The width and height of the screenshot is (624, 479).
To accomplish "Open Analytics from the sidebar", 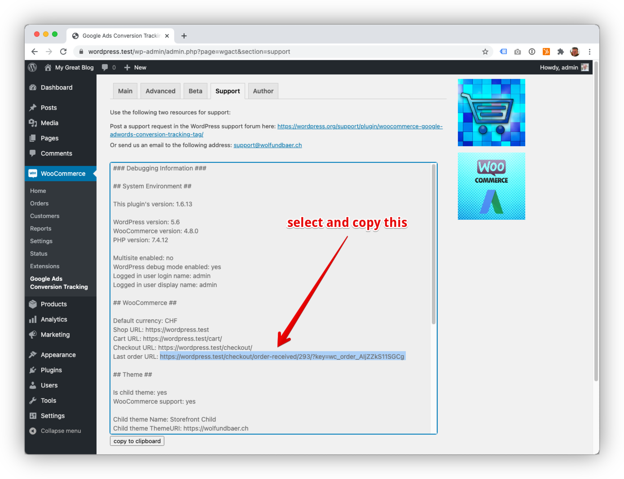I will pyautogui.click(x=33, y=319).
